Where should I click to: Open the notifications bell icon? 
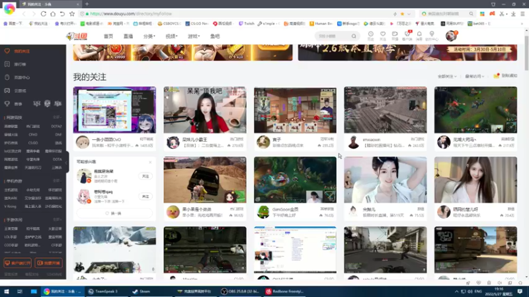click(419, 36)
